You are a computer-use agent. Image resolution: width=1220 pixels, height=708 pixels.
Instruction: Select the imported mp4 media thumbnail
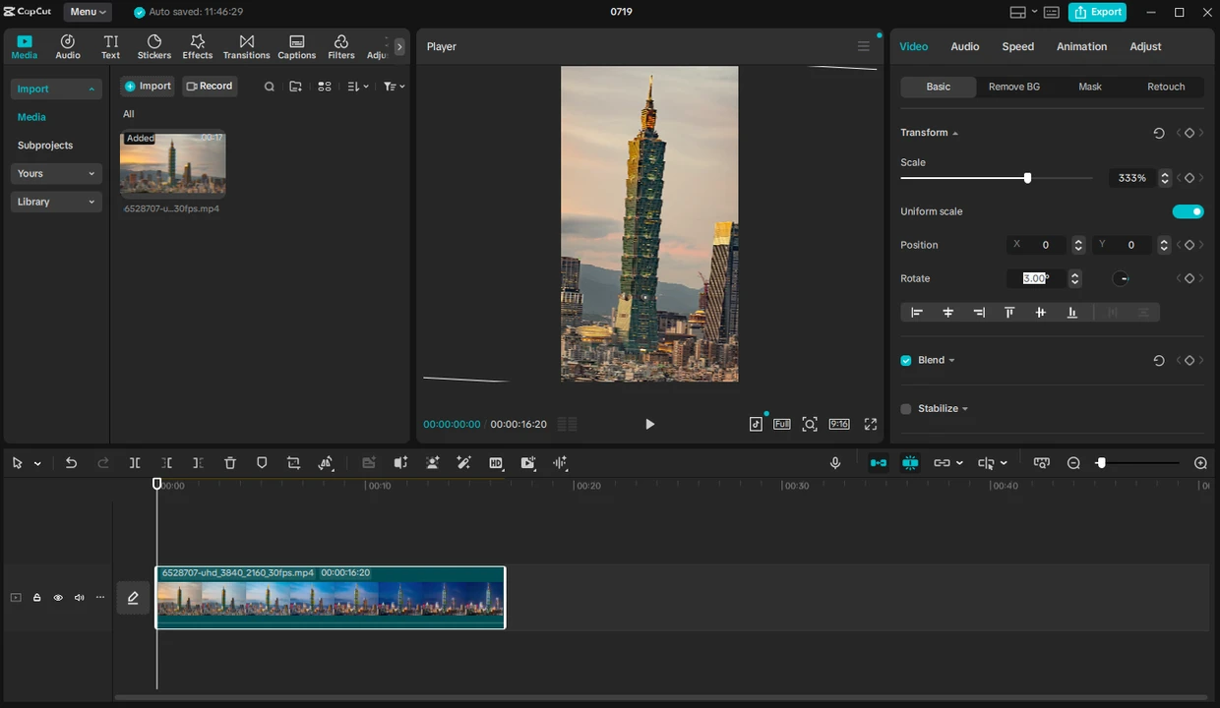pos(173,165)
